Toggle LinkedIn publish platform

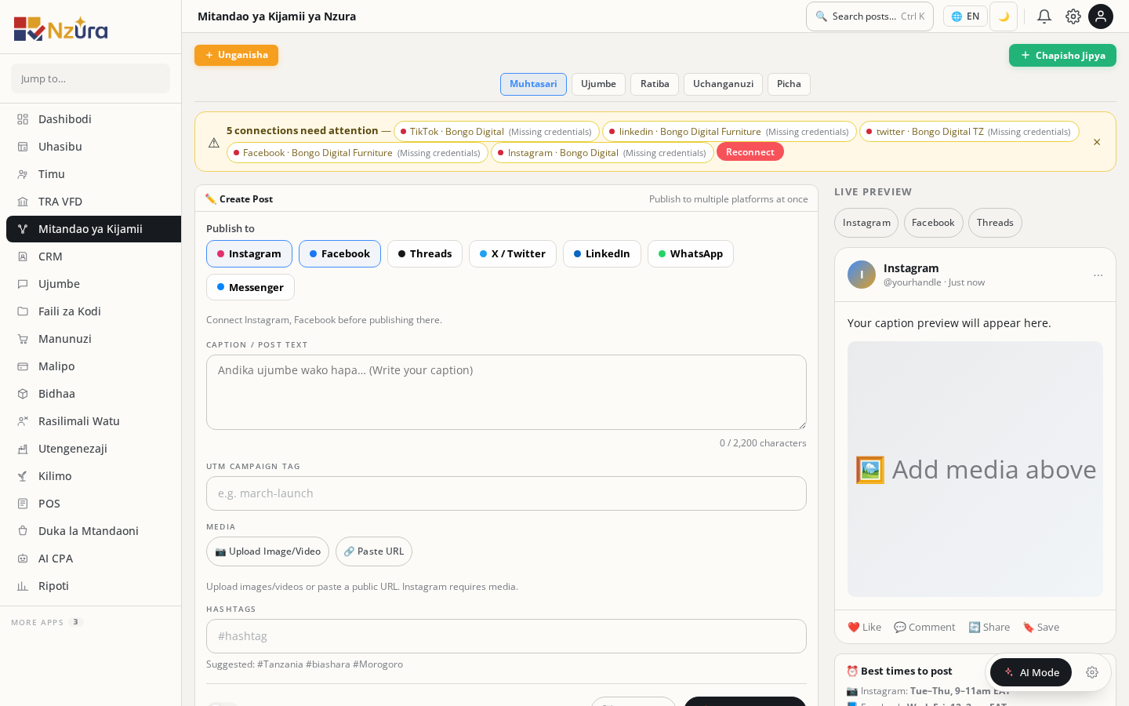[x=602, y=254]
